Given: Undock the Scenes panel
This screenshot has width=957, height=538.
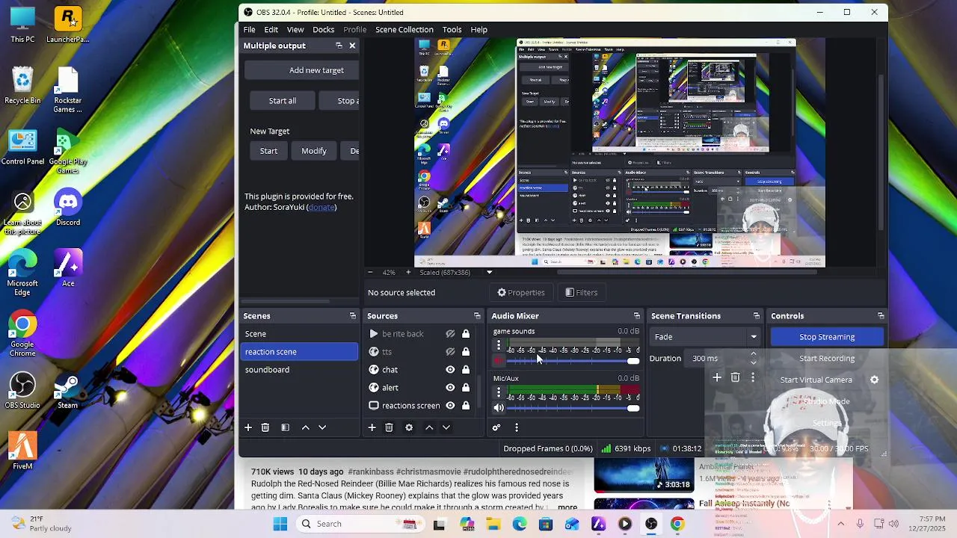Looking at the screenshot, I should pyautogui.click(x=353, y=316).
